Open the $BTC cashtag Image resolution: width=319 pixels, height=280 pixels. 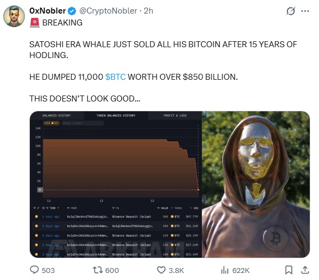coord(116,77)
